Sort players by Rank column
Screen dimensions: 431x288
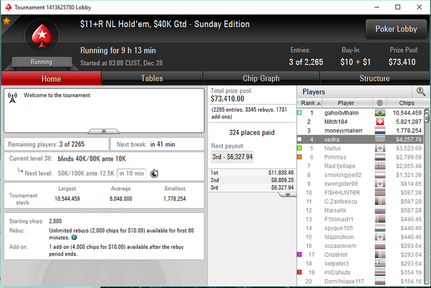(x=310, y=103)
